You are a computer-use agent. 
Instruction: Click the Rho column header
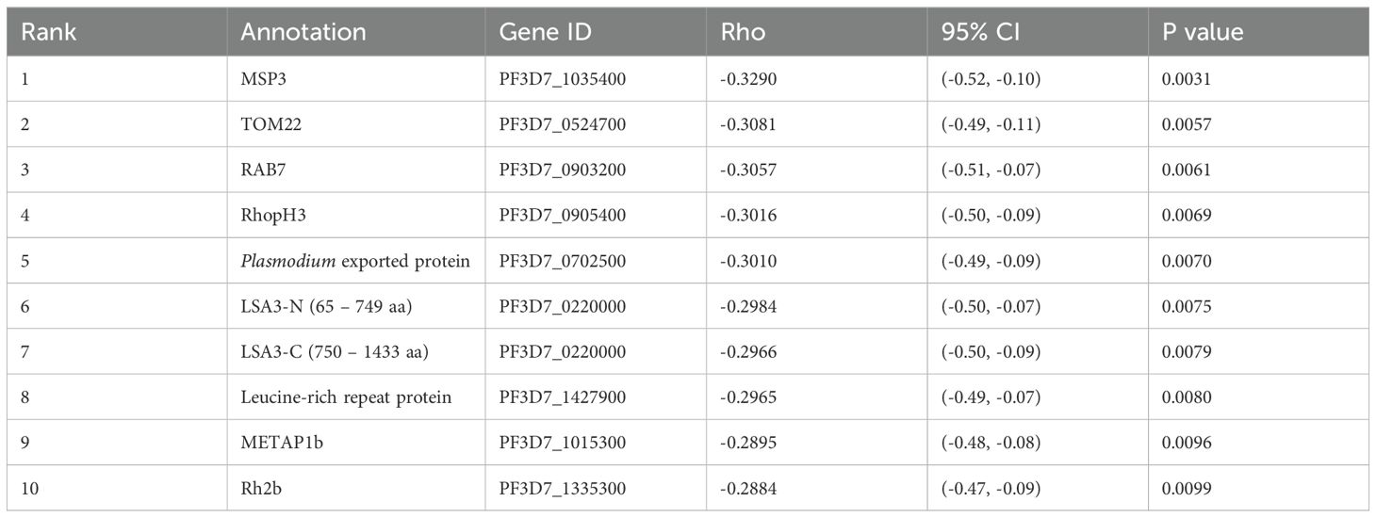(x=745, y=32)
